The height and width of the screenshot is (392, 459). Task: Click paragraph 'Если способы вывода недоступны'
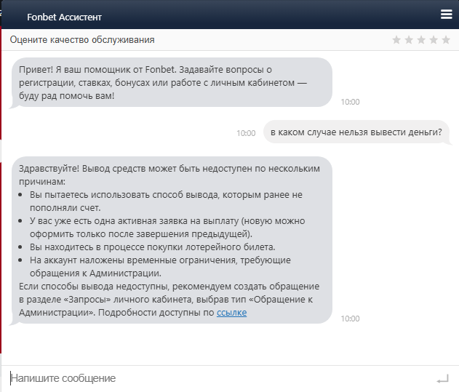click(x=169, y=299)
